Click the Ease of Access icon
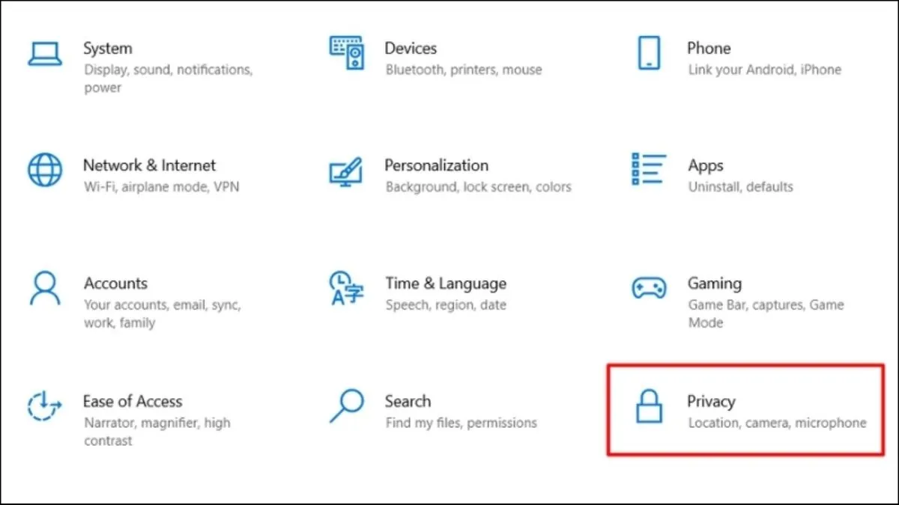 tap(45, 406)
